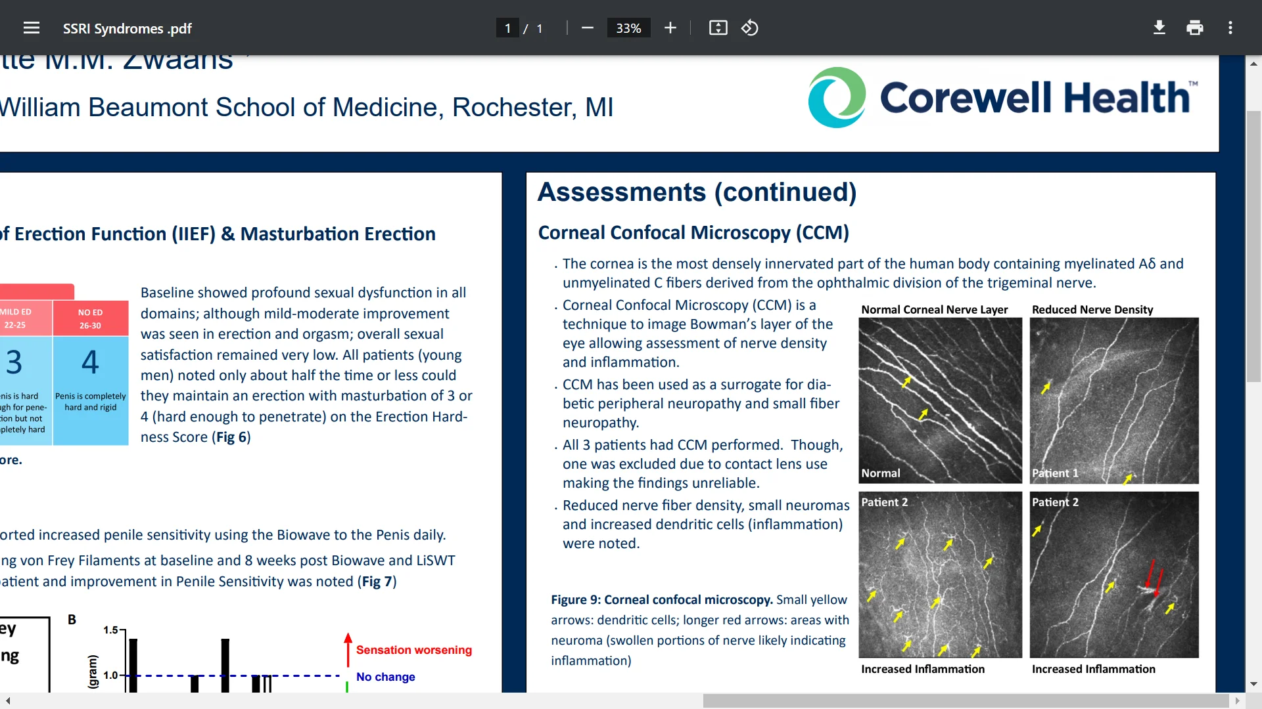Click the scroll up arrow
Image resolution: width=1262 pixels, height=709 pixels.
pyautogui.click(x=1253, y=64)
